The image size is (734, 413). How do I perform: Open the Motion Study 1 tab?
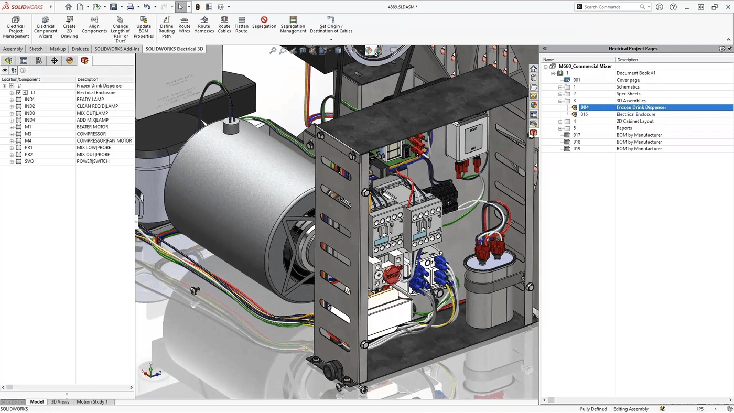click(92, 401)
